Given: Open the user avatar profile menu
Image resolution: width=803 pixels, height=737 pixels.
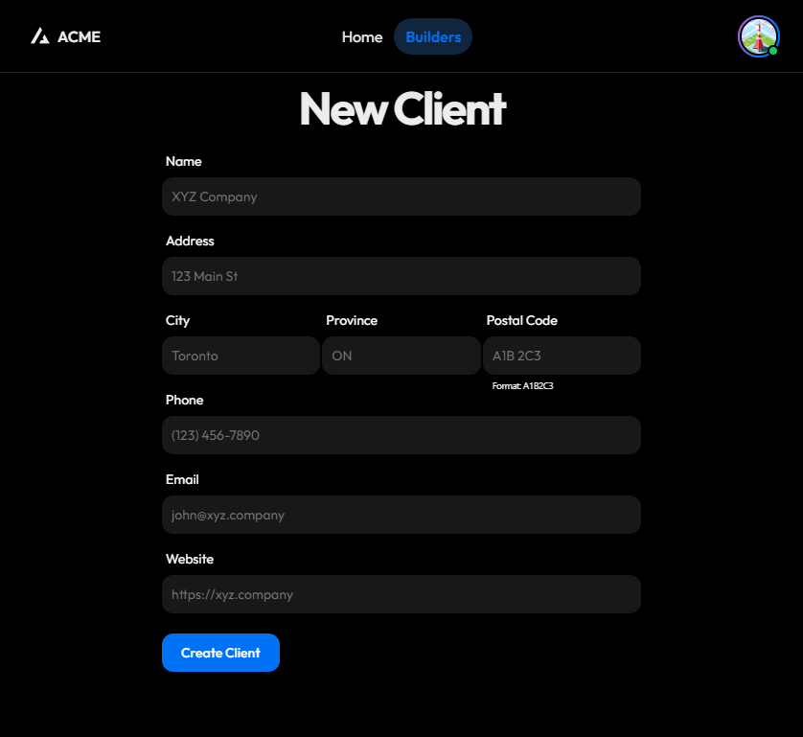Looking at the screenshot, I should pyautogui.click(x=759, y=36).
